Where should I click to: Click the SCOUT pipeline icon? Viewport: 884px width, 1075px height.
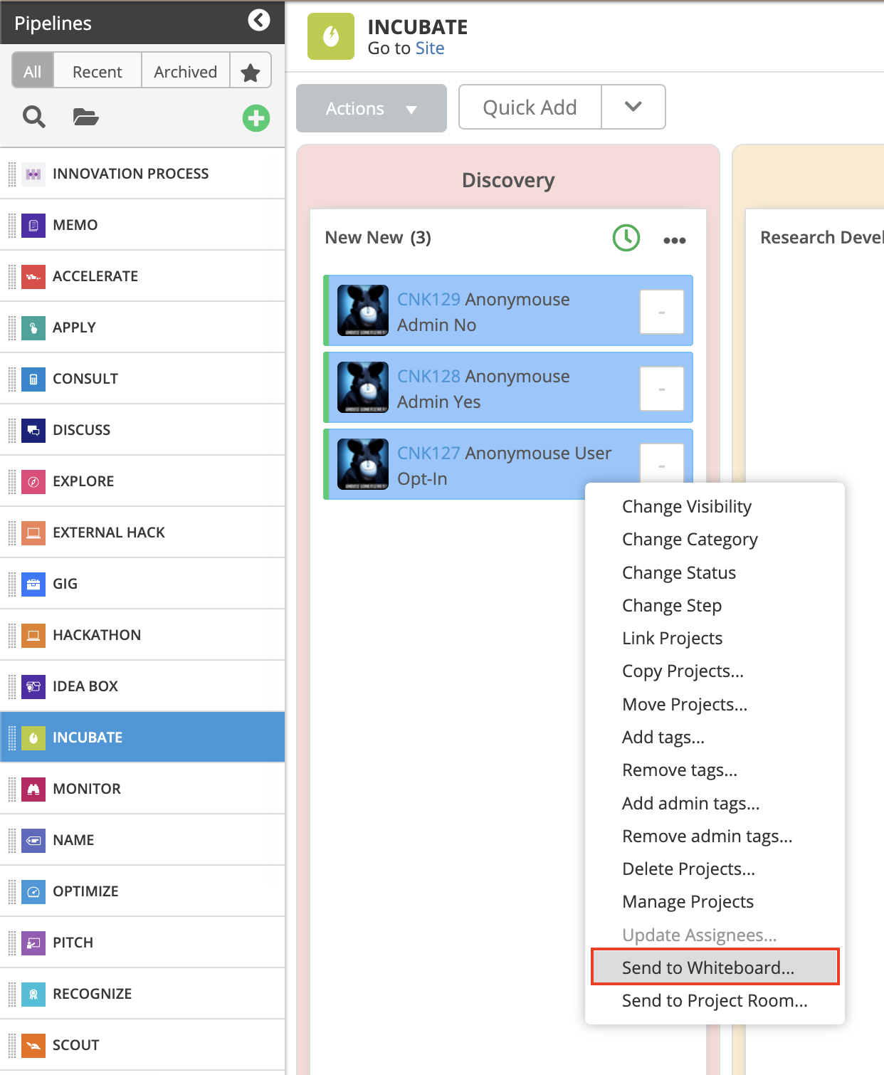click(x=33, y=1045)
